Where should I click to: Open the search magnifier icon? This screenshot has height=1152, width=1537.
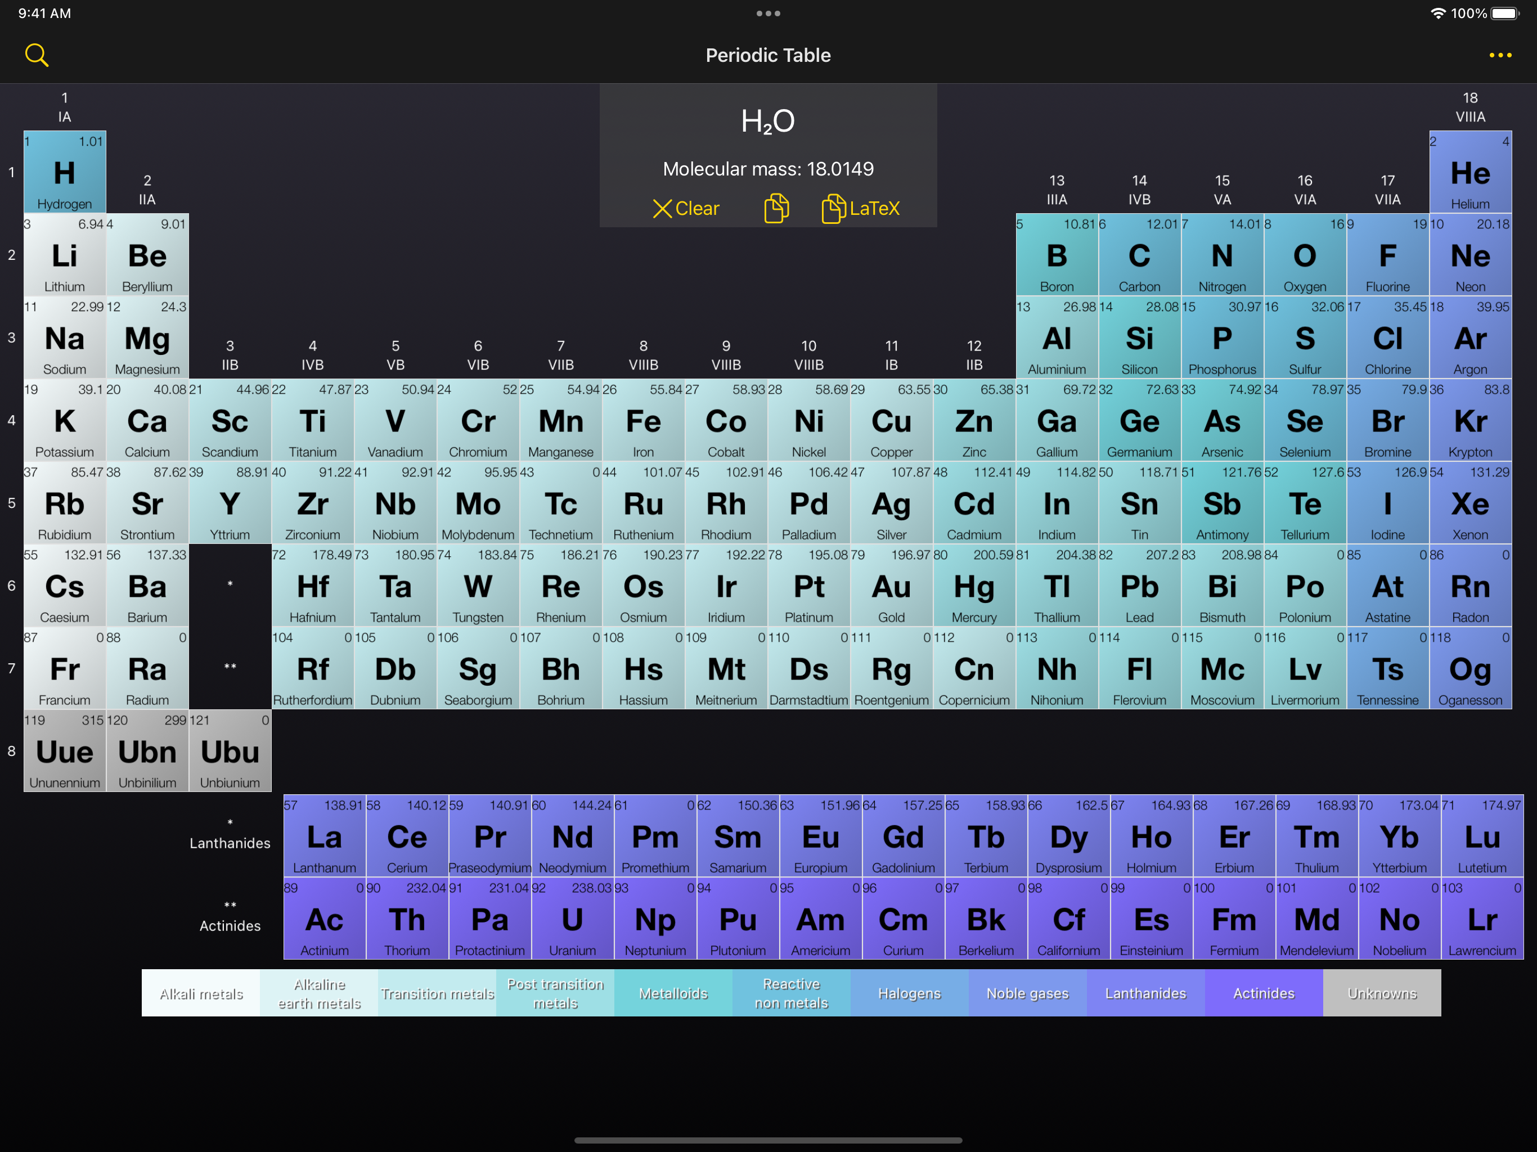point(36,55)
